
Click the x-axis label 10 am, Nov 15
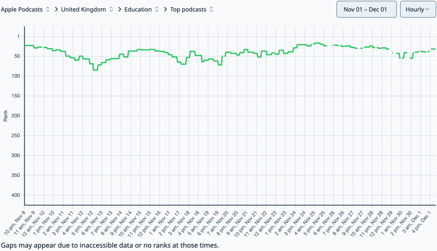coord(130,224)
